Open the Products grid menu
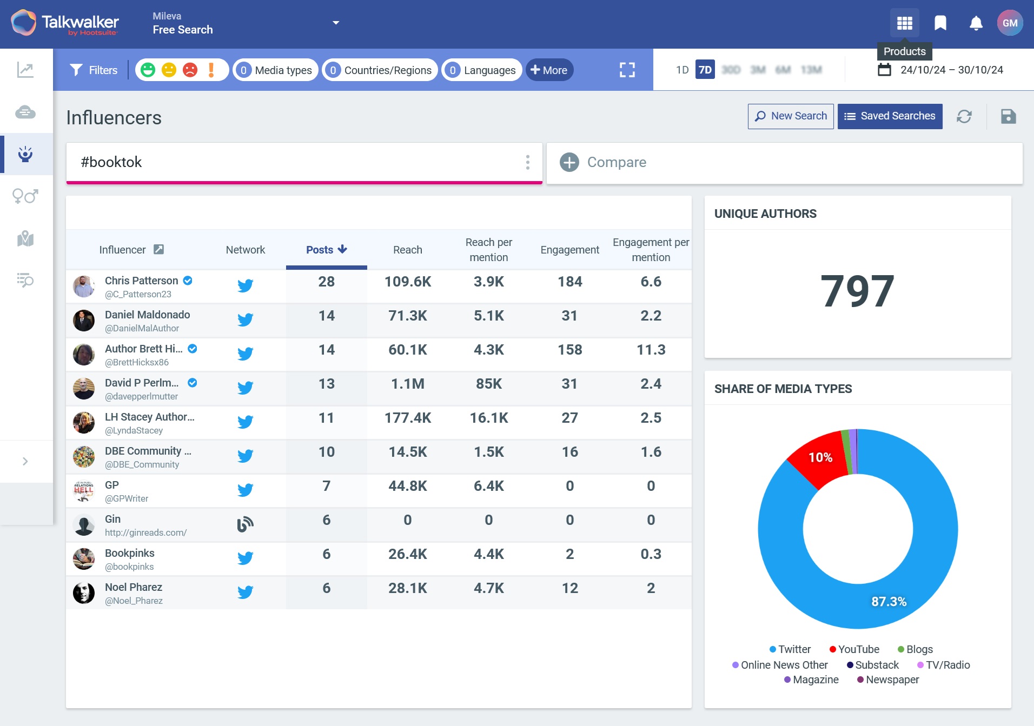 click(904, 23)
